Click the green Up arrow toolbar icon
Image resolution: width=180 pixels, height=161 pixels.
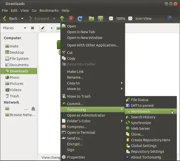[x=62, y=18]
